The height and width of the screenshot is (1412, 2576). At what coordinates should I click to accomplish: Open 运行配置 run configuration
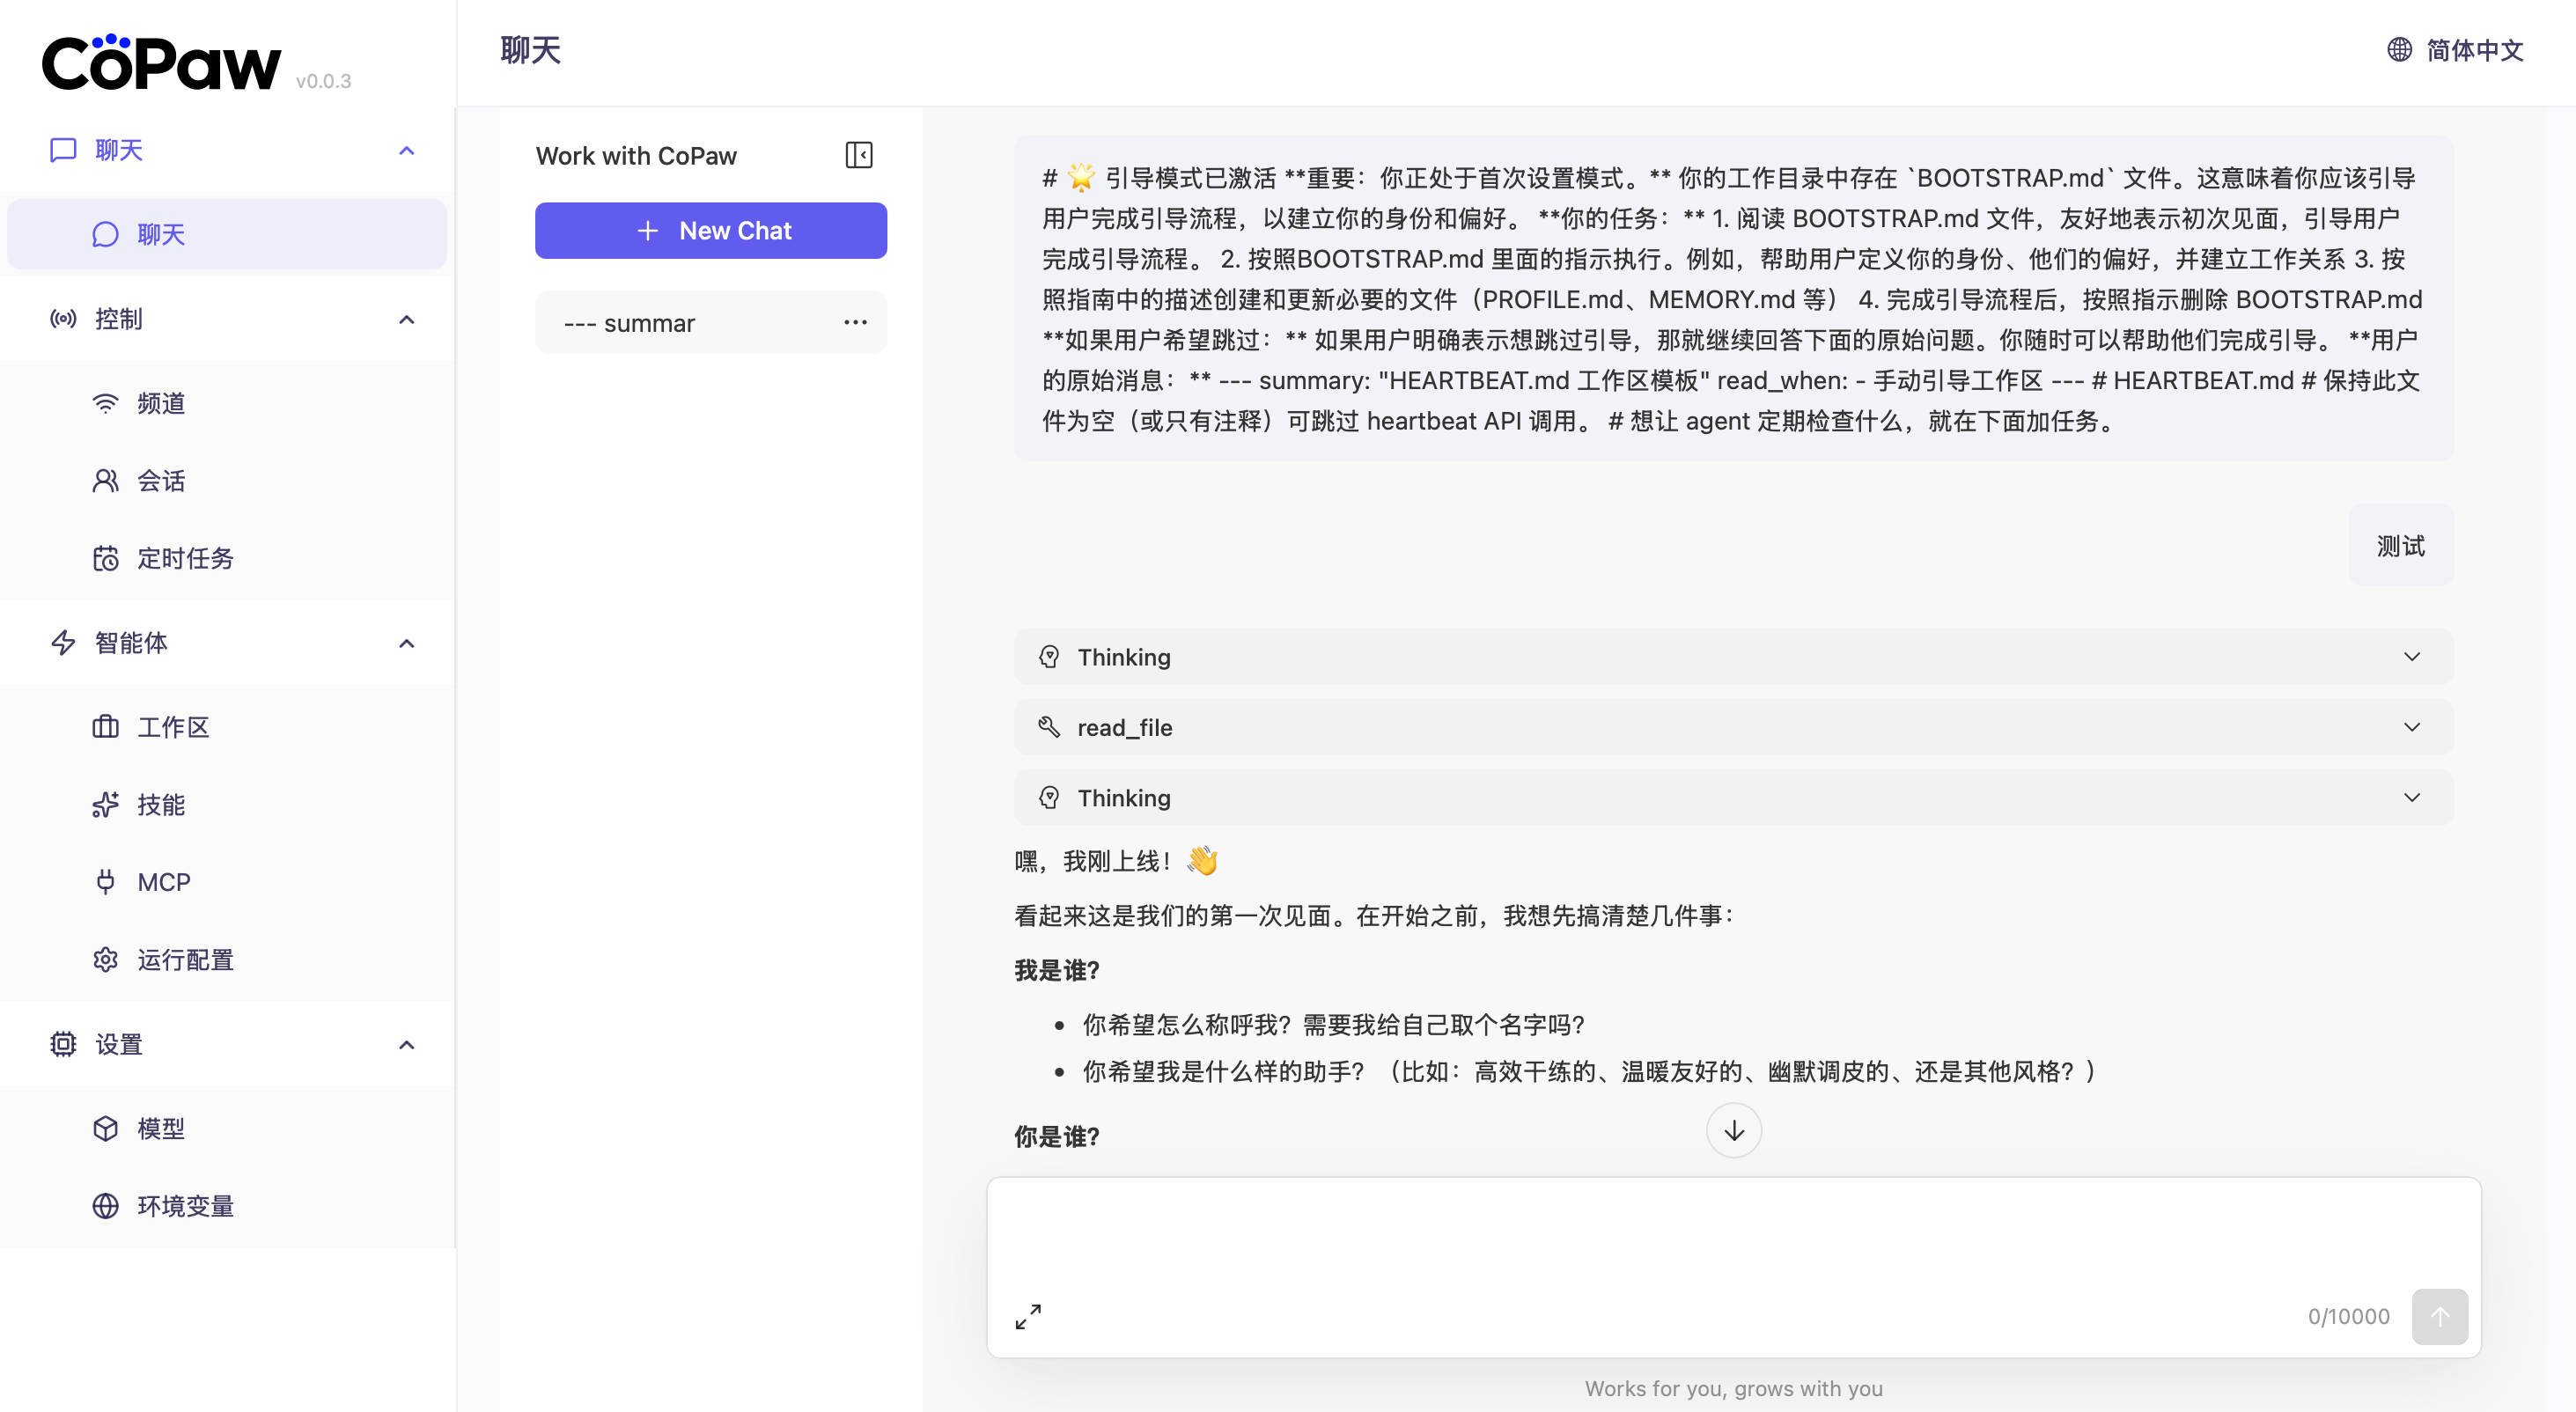tap(184, 959)
